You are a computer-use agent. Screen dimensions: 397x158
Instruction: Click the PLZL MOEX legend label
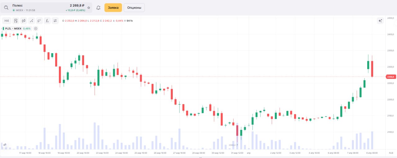[13, 28]
